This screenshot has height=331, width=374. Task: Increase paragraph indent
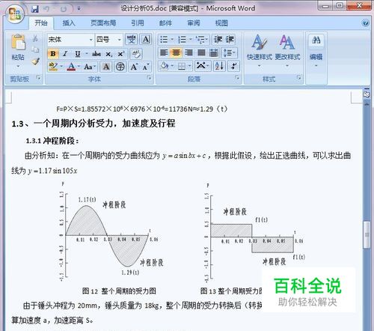(x=230, y=40)
